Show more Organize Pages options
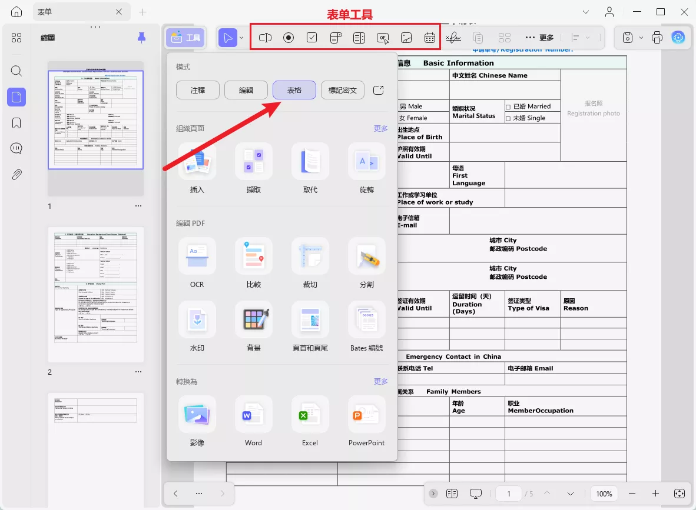 pos(381,128)
